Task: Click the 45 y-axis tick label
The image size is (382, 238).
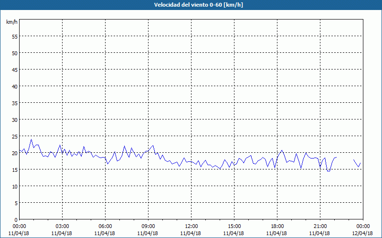Action: (15, 71)
